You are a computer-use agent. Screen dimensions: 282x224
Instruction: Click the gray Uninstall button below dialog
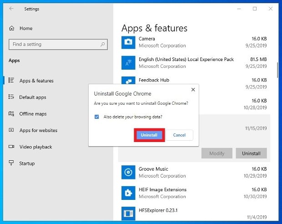tap(251, 153)
